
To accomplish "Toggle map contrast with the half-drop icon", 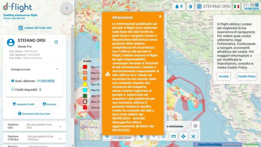I will point(190,6).
